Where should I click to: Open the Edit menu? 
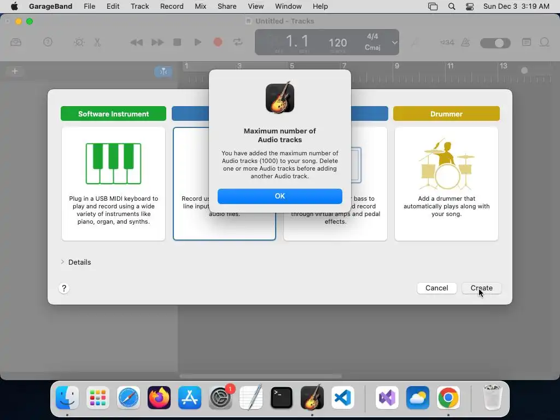(x=113, y=6)
